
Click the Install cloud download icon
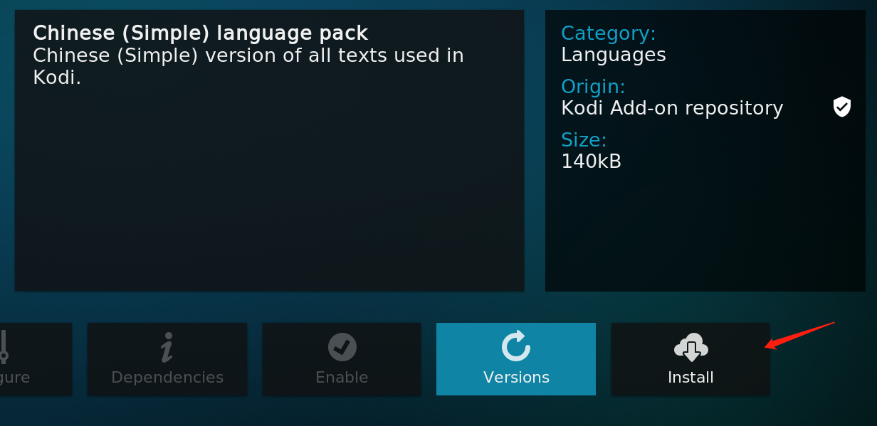click(x=690, y=348)
